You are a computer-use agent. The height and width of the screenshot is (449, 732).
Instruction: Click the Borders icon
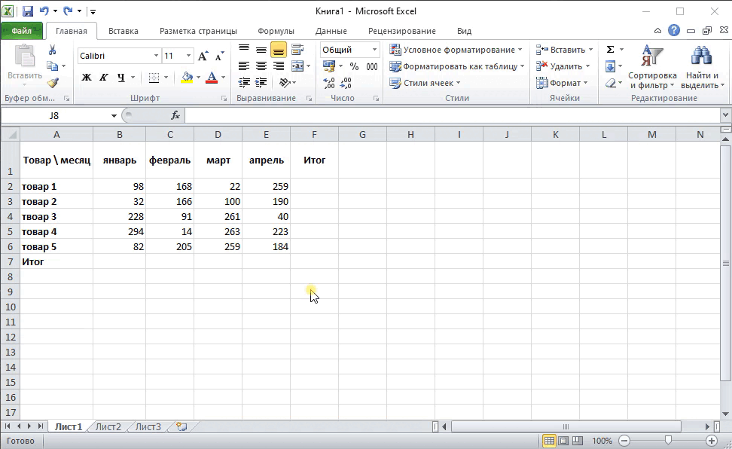pyautogui.click(x=154, y=78)
